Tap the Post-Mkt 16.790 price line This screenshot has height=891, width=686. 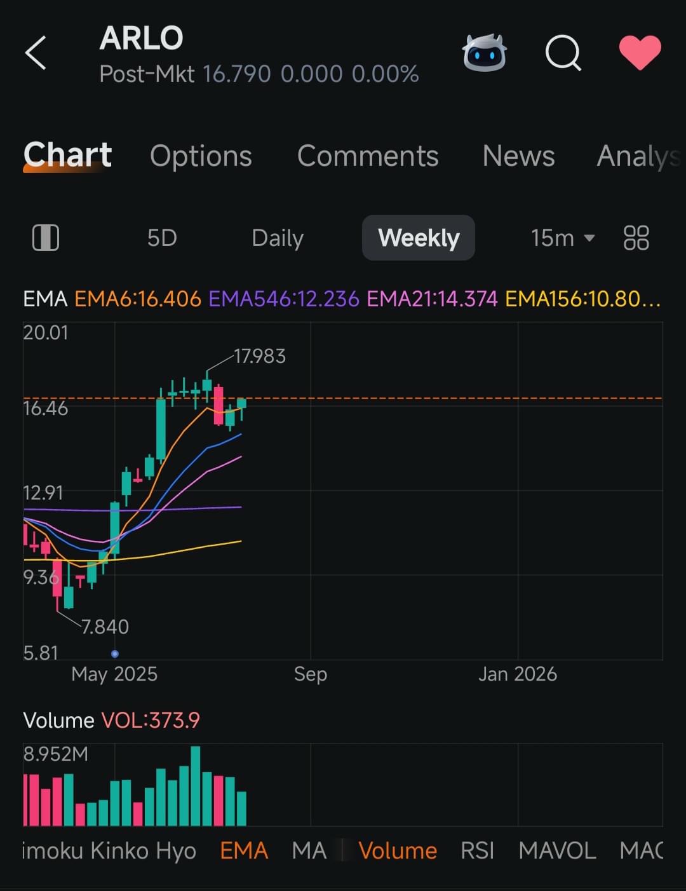[x=259, y=74]
